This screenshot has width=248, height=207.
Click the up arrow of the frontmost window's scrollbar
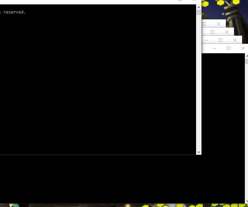pos(199,7)
